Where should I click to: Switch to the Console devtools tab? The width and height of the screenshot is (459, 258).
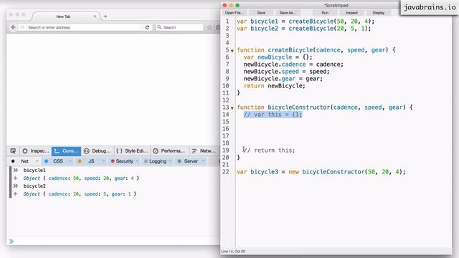(67, 151)
